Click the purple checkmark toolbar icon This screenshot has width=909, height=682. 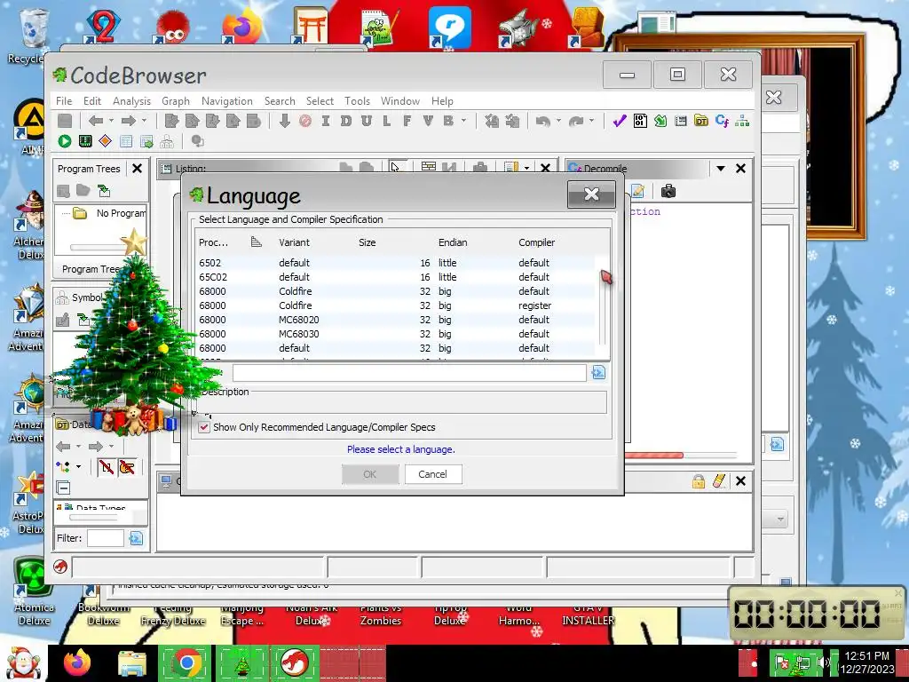click(x=620, y=121)
